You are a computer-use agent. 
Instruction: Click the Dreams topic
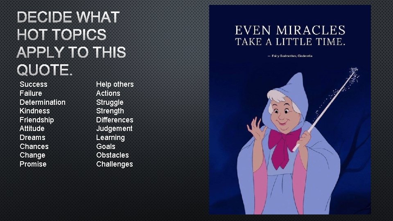point(33,138)
